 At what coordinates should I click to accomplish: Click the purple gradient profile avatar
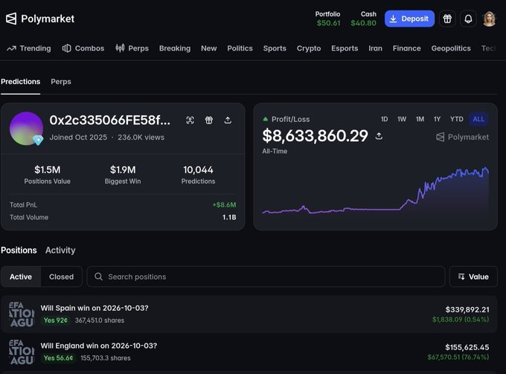[x=26, y=129]
